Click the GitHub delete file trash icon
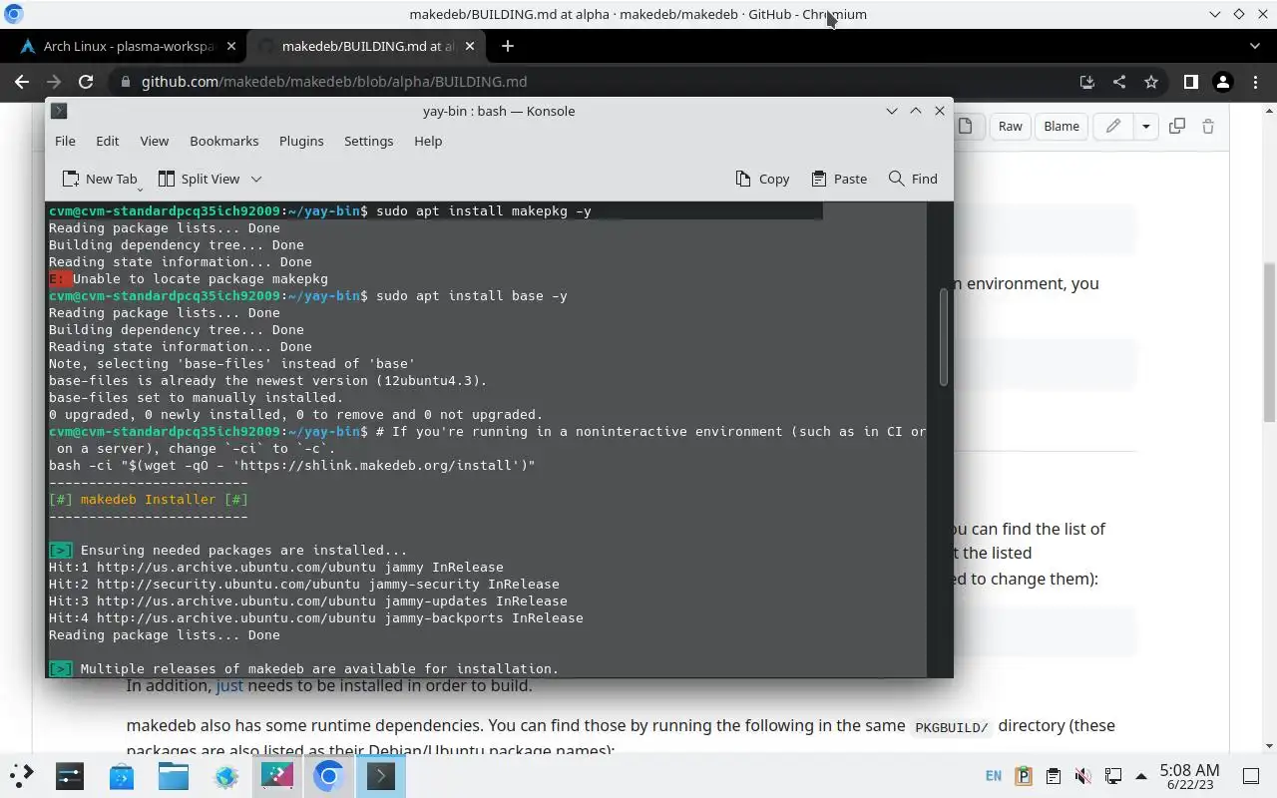1277x798 pixels. tap(1208, 126)
